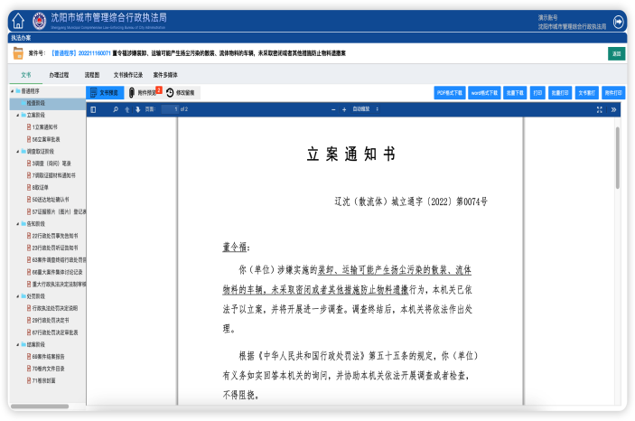Open PDF viewer more tools chevron
The image size is (635, 421).
pyautogui.click(x=614, y=109)
